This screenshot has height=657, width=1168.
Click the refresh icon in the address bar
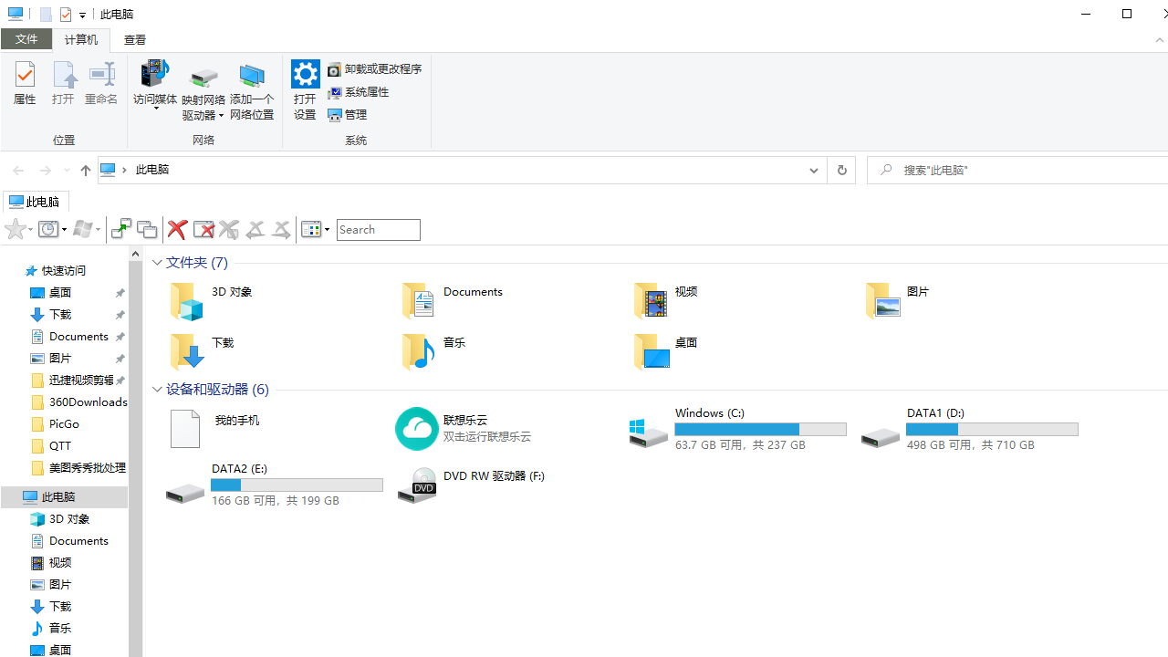[x=841, y=170]
